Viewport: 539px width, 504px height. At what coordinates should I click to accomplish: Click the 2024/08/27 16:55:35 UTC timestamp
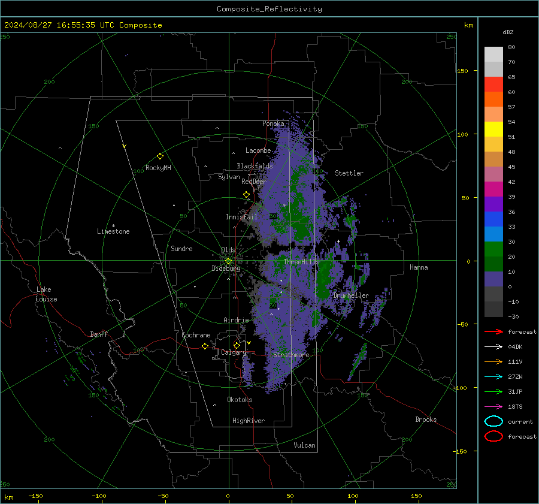pos(59,25)
